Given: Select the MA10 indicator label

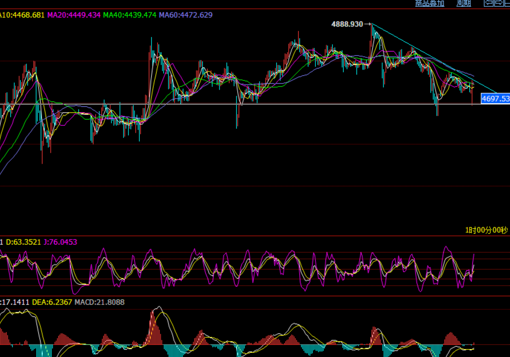Looking at the screenshot, I should coord(22,15).
